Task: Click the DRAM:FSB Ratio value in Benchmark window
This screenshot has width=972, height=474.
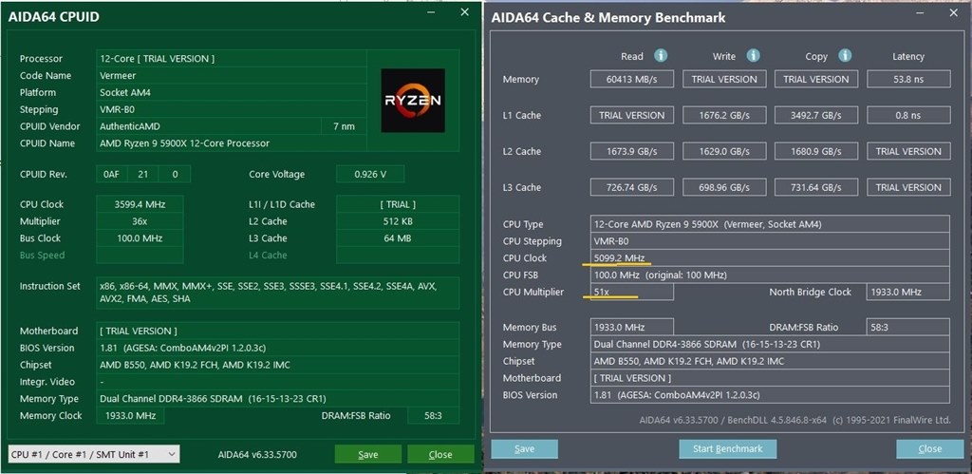Action: tap(908, 327)
